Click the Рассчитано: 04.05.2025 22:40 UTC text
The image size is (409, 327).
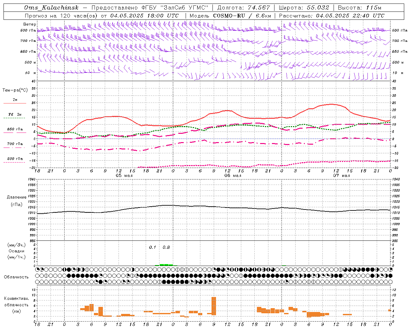tap(332, 16)
